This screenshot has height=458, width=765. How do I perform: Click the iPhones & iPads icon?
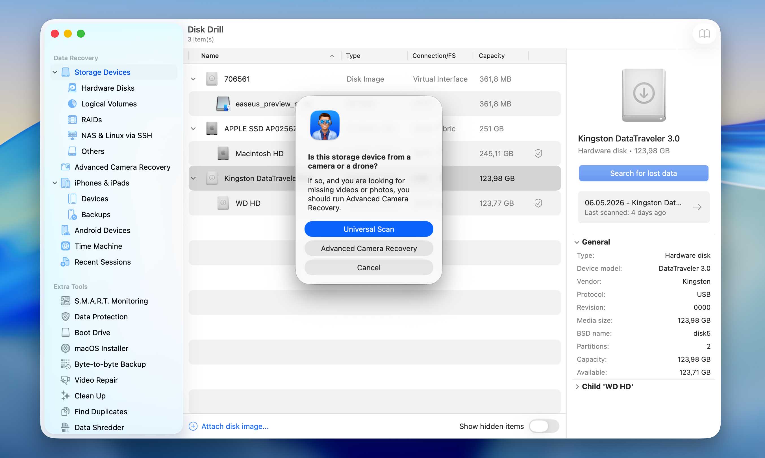[66, 183]
